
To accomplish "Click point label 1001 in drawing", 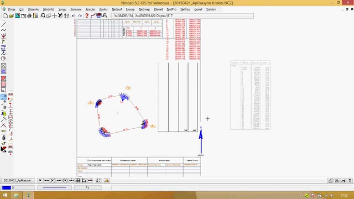I will pos(128,88).
